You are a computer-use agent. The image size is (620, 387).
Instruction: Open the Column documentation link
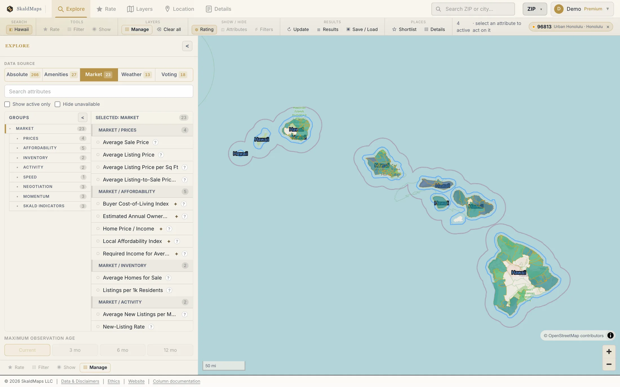click(176, 381)
